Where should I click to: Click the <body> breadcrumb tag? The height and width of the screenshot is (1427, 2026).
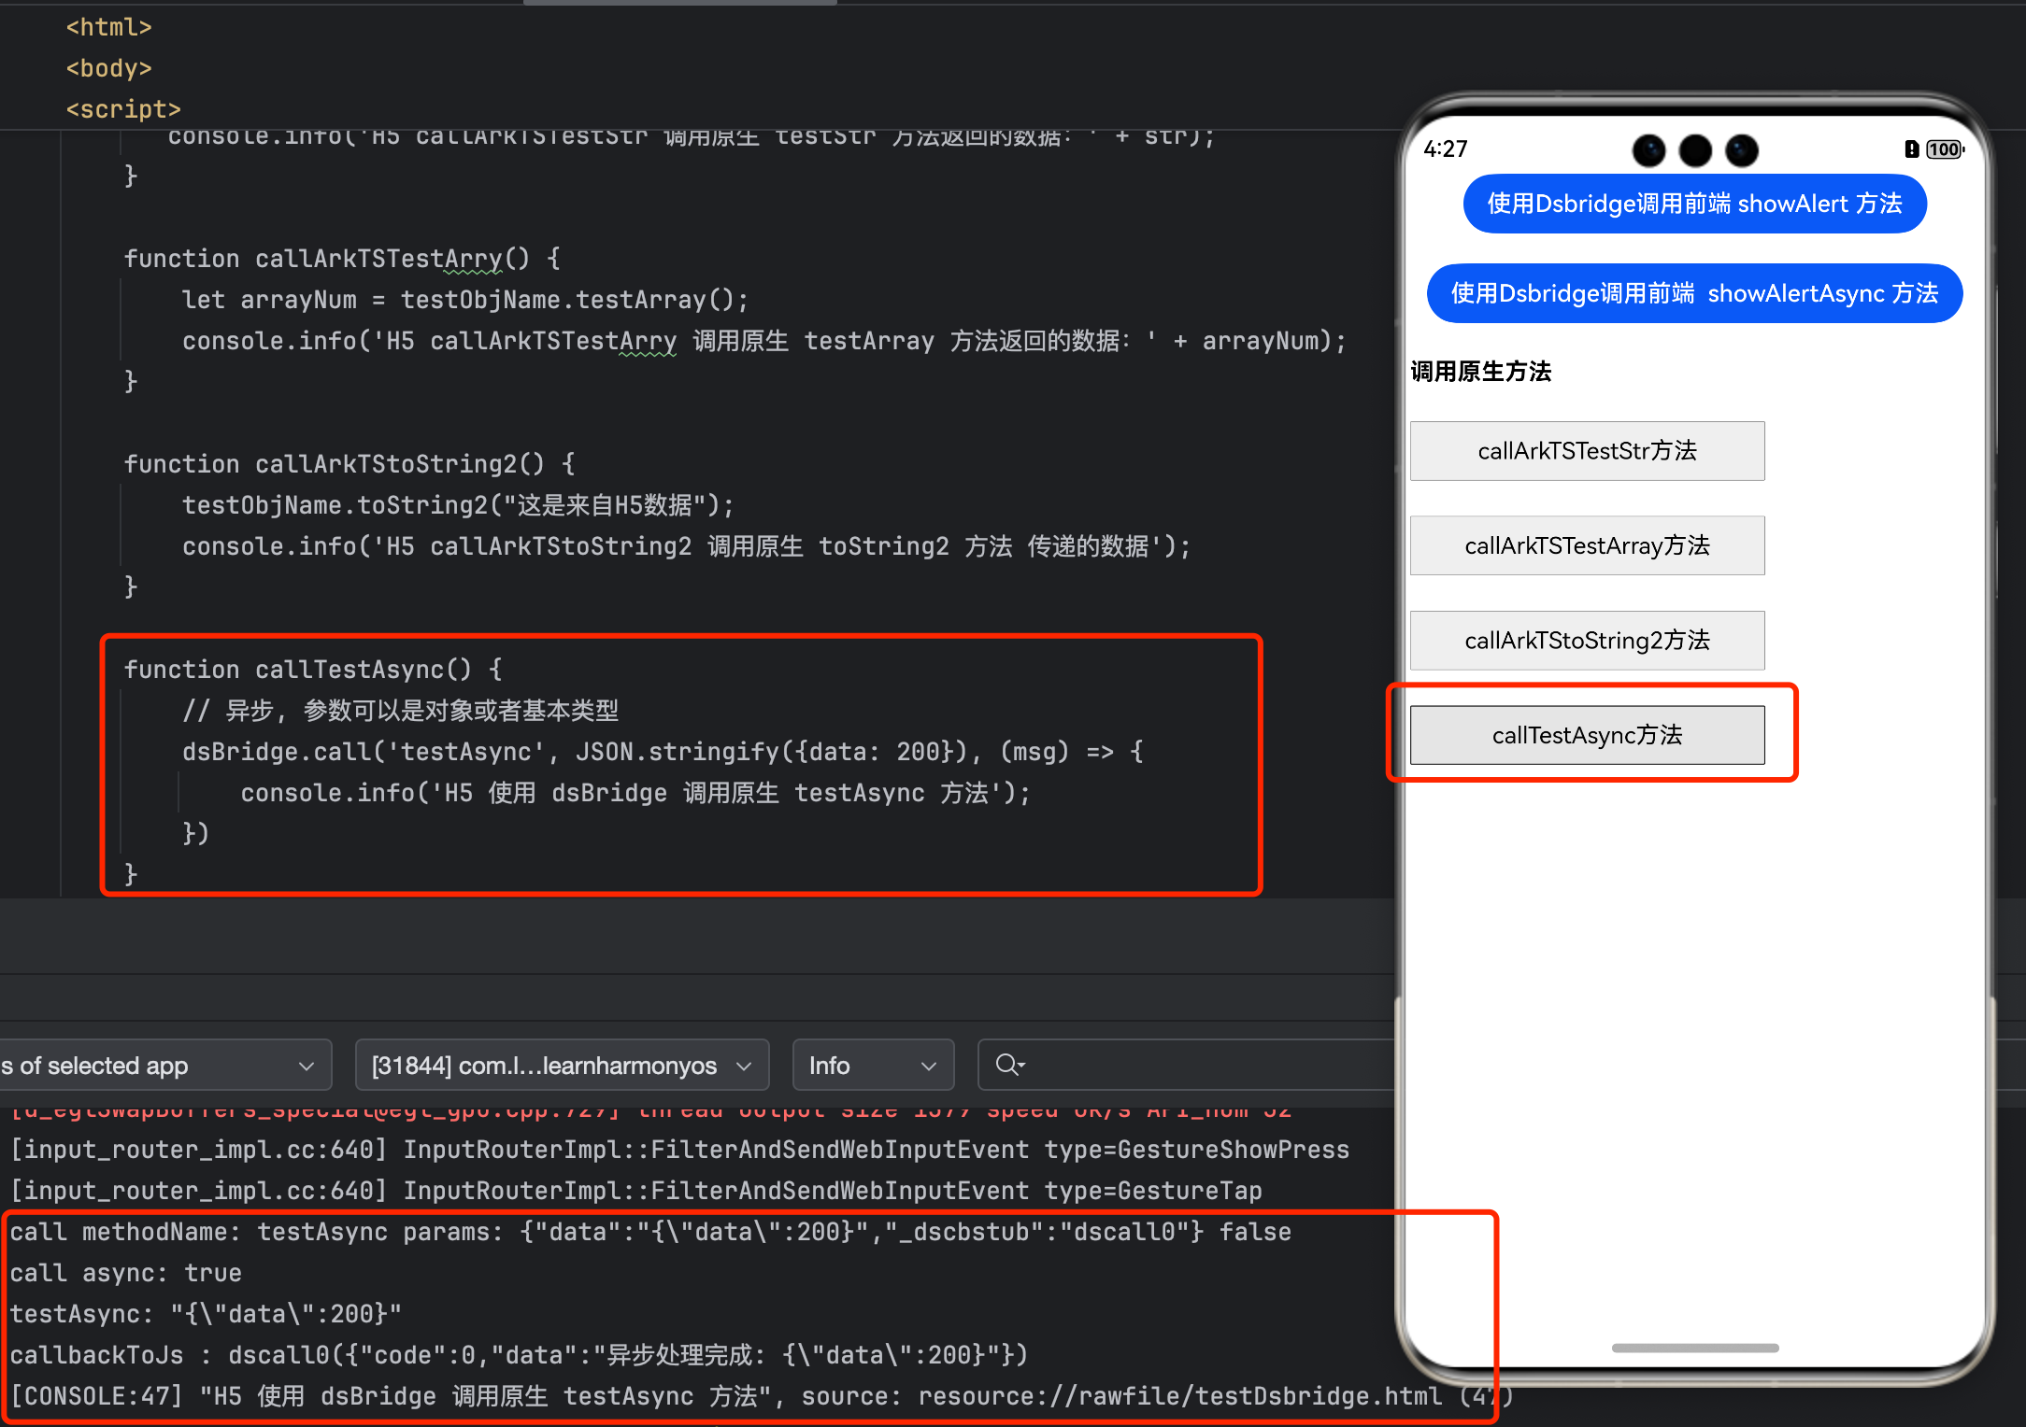(108, 68)
